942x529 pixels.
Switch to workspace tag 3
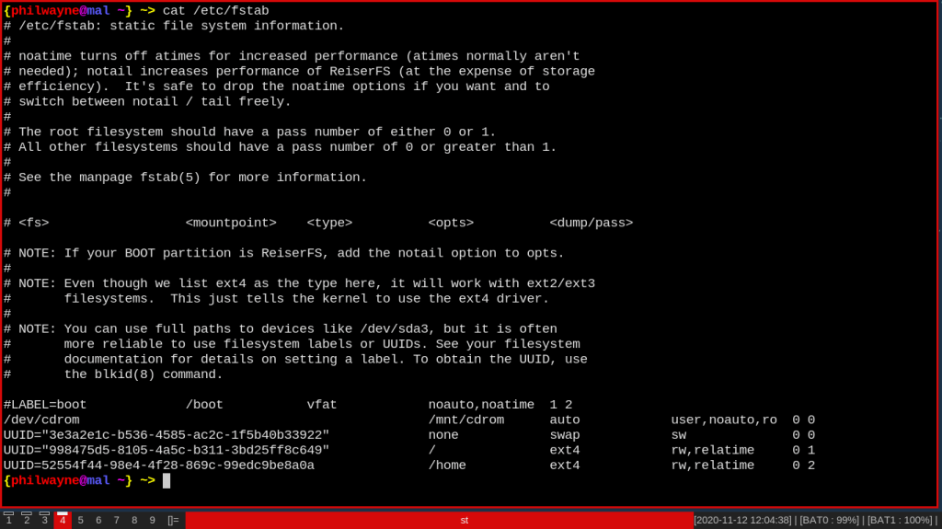44,520
